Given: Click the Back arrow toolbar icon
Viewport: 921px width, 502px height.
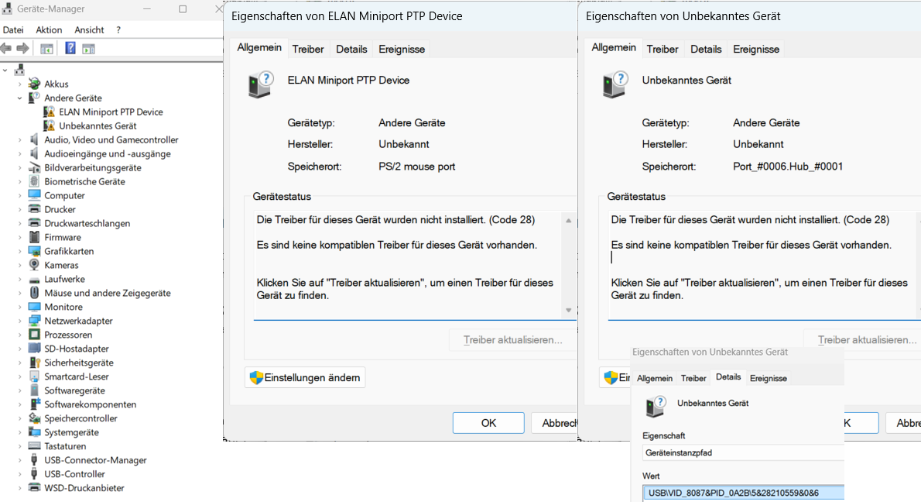Looking at the screenshot, I should tap(6, 48).
